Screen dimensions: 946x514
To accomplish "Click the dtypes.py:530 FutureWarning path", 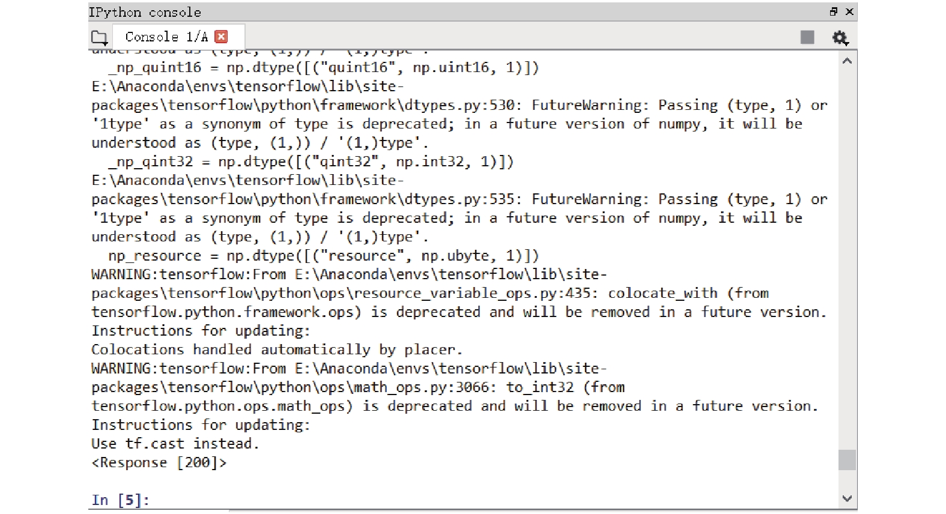I will click(303, 105).
